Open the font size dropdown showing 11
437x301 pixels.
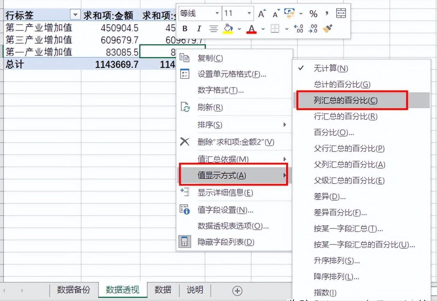(250, 14)
